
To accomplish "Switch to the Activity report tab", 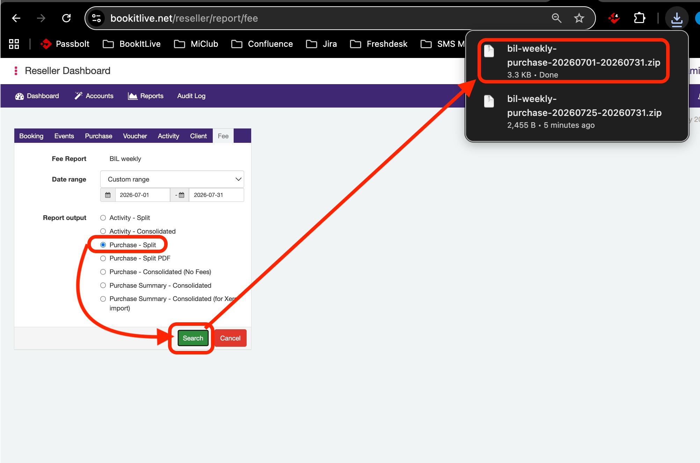I will (168, 136).
